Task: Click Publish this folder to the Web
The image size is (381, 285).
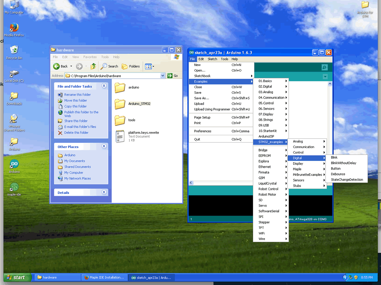Action: 81,114
